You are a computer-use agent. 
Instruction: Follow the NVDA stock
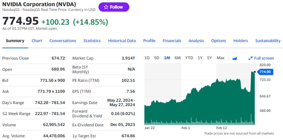[114, 7]
